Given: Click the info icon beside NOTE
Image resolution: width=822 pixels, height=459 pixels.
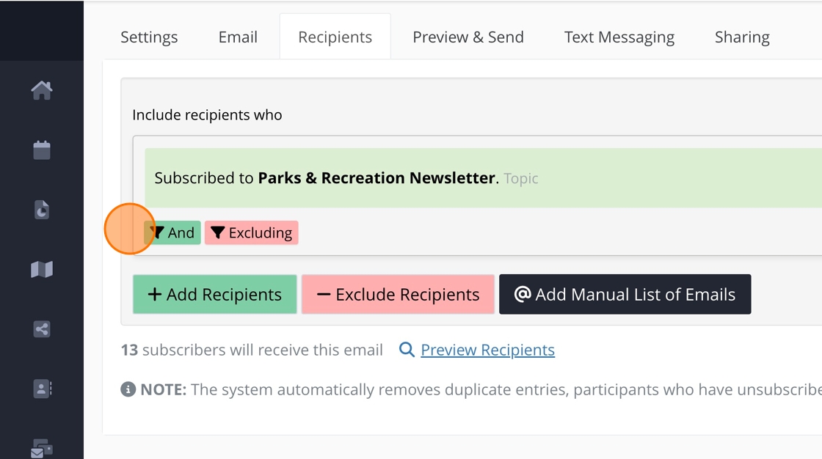Looking at the screenshot, I should 128,389.
